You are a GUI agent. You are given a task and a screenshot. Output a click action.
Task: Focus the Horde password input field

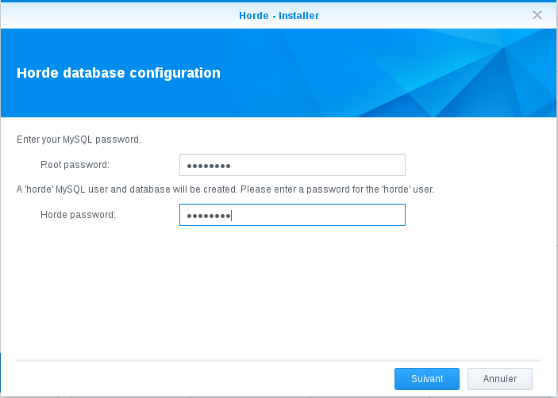click(292, 215)
